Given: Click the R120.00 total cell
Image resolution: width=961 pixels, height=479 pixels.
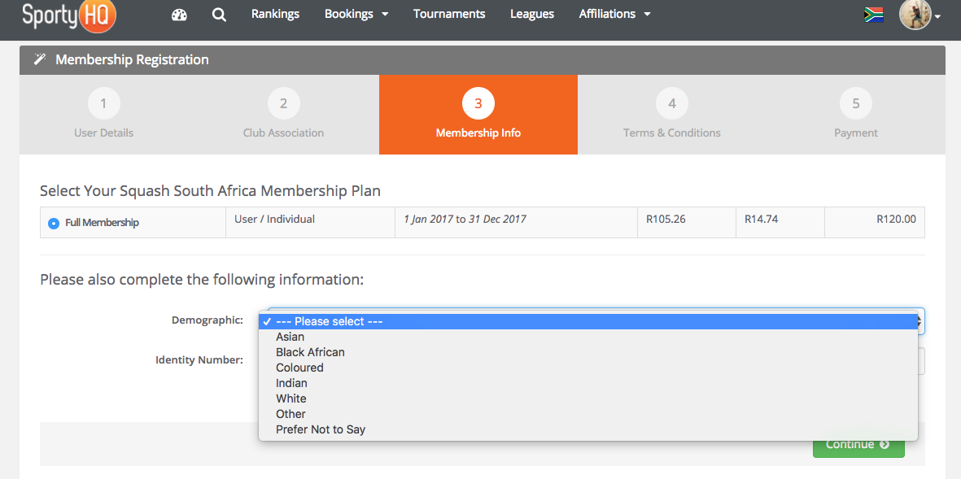Looking at the screenshot, I should pyautogui.click(x=875, y=222).
